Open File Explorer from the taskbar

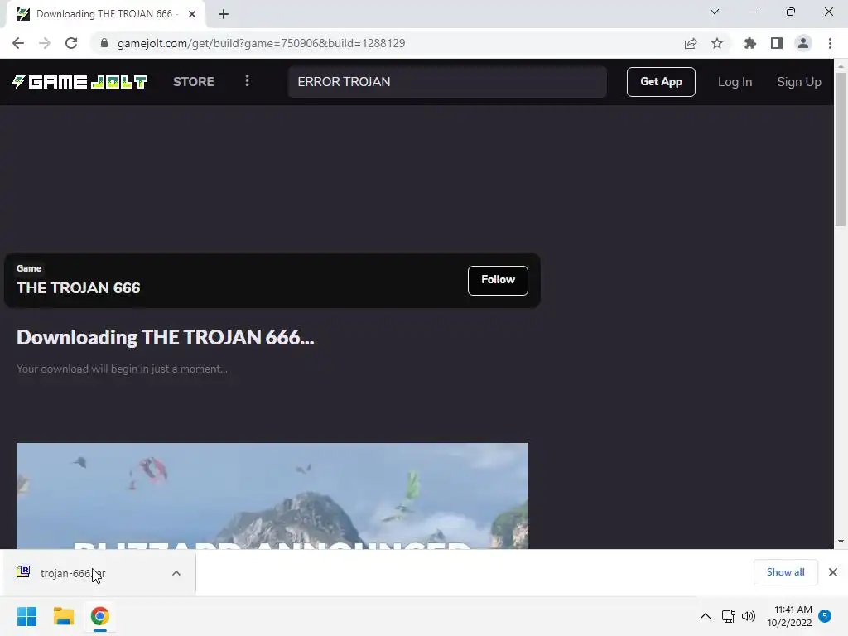63,616
